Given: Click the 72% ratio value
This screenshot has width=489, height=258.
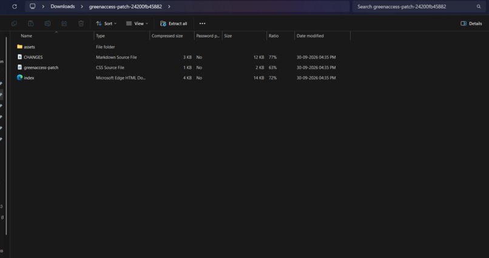Looking at the screenshot, I should 272,78.
